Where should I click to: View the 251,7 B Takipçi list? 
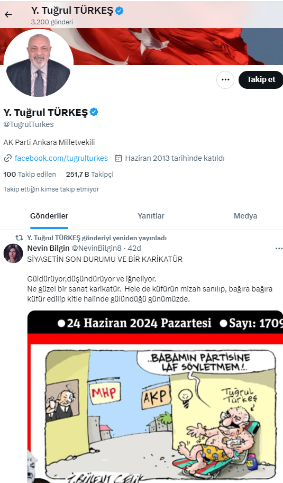(89, 175)
